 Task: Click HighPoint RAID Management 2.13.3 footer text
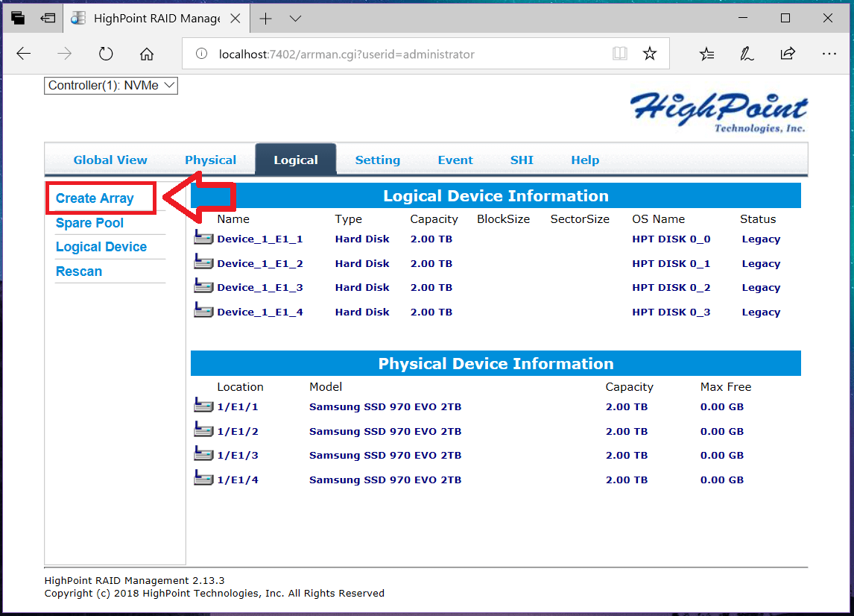pyautogui.click(x=135, y=580)
